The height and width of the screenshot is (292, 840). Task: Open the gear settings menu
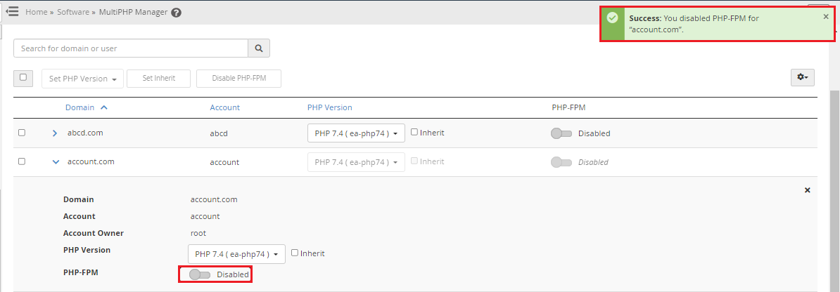803,77
